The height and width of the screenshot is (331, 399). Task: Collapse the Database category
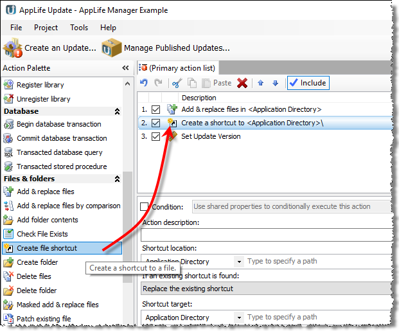click(117, 111)
